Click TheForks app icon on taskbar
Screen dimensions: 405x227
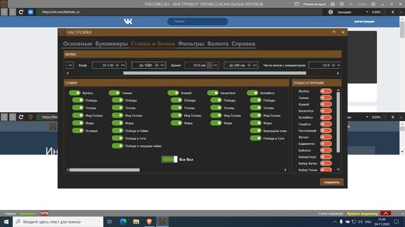[162, 221]
